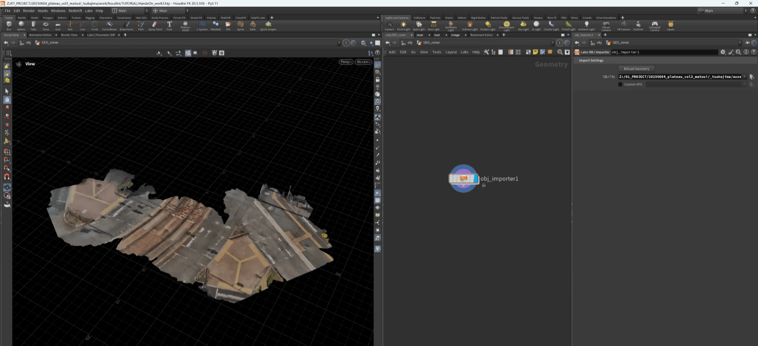Open the Layout menu in network editor
This screenshot has height=346, width=758.
451,52
